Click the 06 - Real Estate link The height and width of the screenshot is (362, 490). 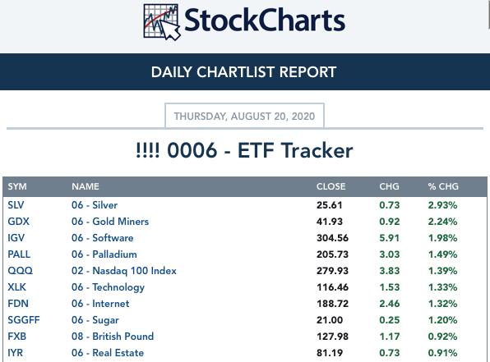[x=108, y=353]
